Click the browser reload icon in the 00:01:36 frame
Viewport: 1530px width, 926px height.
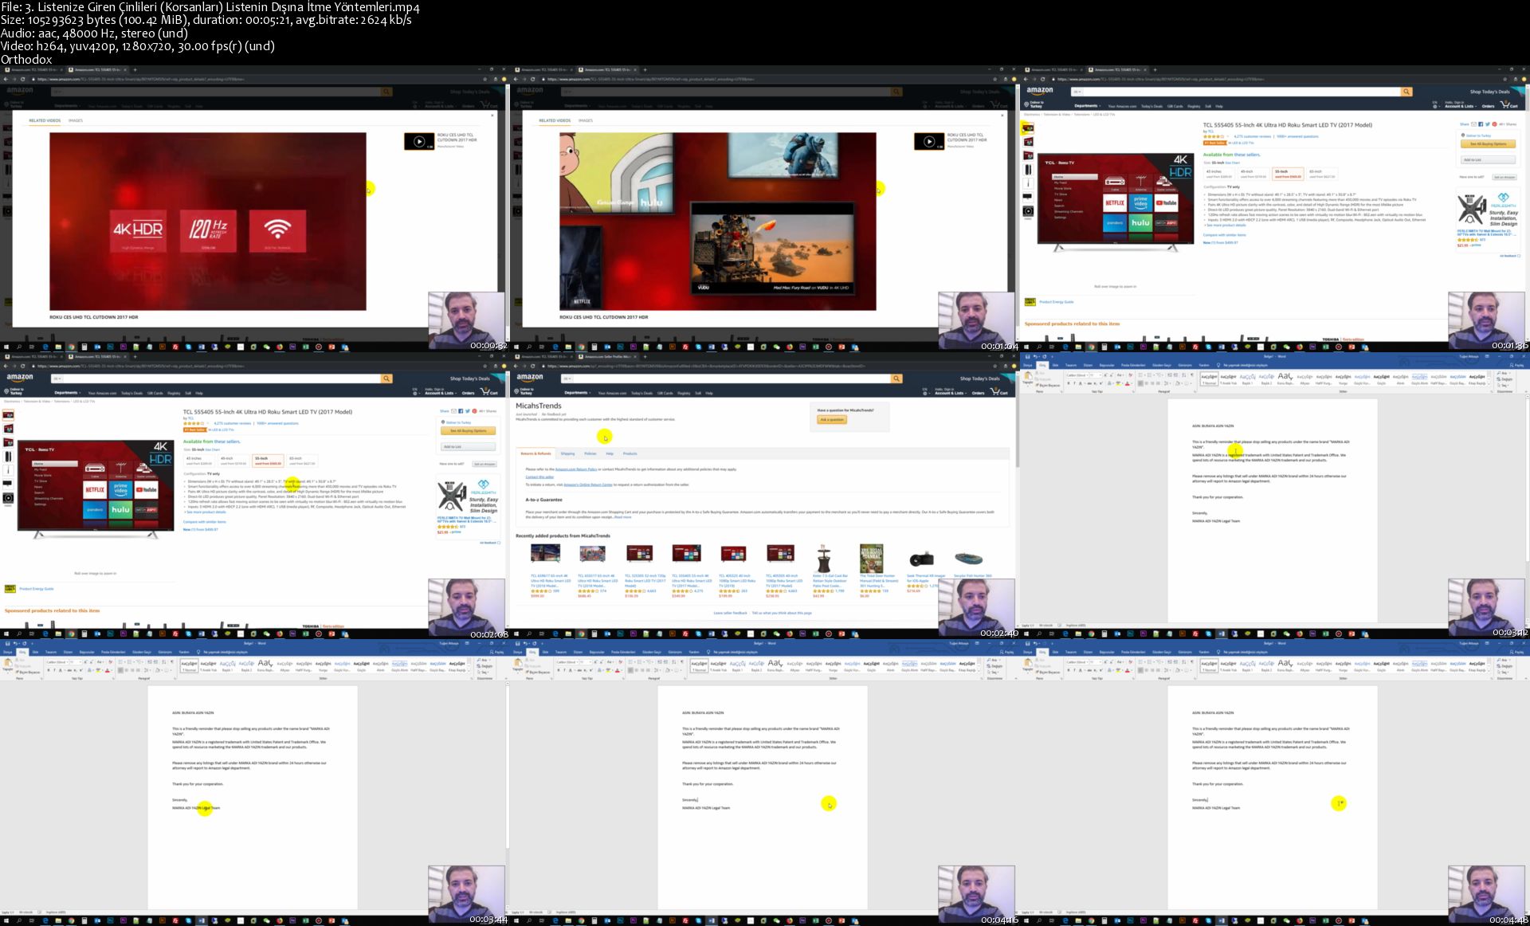coord(1043,79)
